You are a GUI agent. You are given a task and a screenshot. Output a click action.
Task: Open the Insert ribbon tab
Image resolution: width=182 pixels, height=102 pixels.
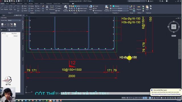7,4
